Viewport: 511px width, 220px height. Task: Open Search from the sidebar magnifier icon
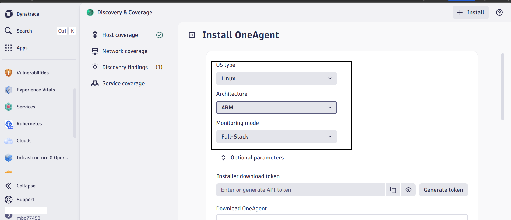click(8, 31)
